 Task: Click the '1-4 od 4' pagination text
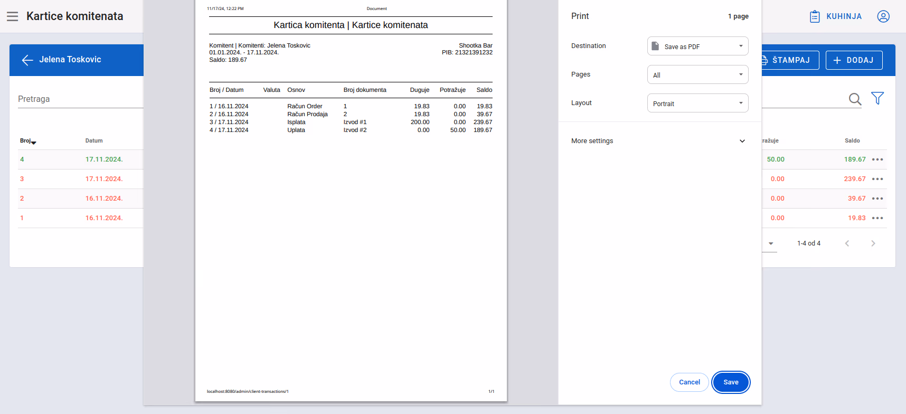(809, 243)
